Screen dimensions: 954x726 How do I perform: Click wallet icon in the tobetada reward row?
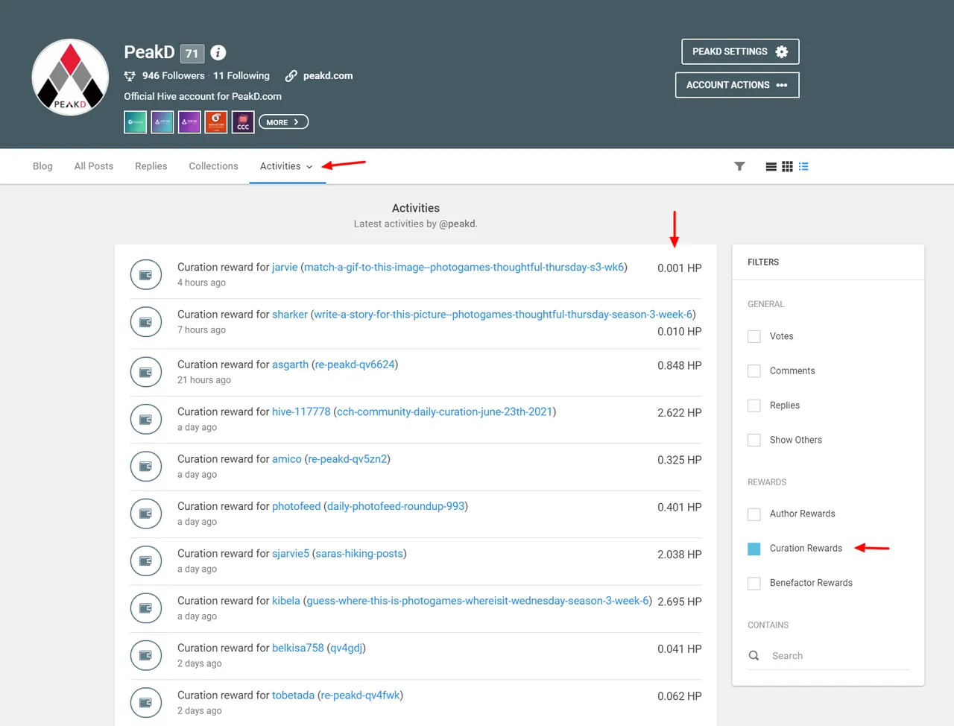[x=146, y=703]
